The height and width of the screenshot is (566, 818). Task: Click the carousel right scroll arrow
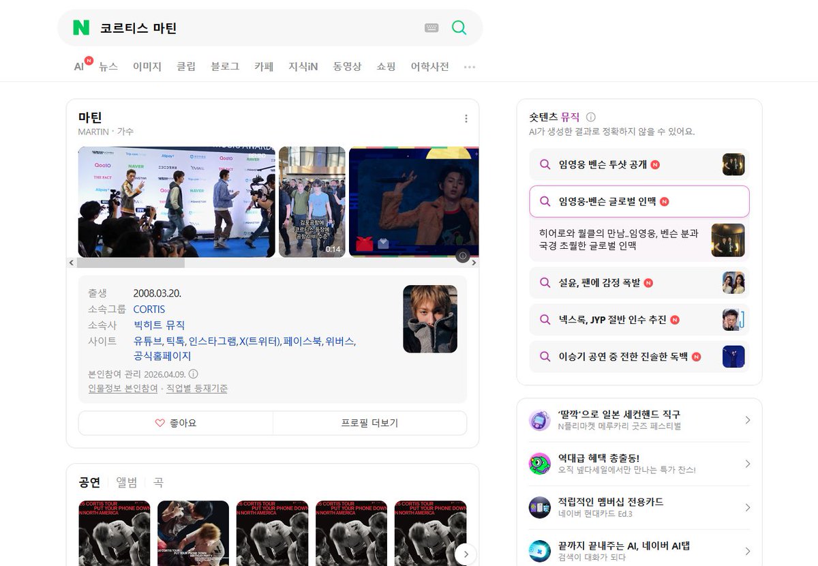click(x=474, y=263)
